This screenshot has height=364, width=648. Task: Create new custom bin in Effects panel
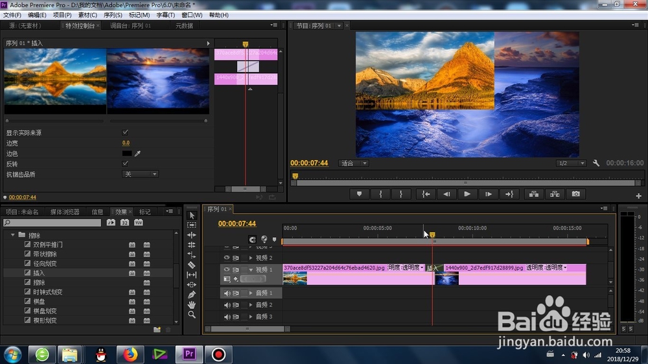pos(157,329)
